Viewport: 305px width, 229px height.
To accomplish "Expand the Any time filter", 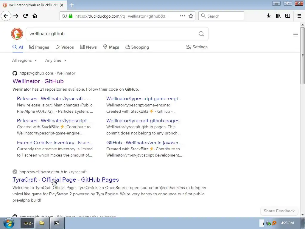I will pyautogui.click(x=56, y=60).
